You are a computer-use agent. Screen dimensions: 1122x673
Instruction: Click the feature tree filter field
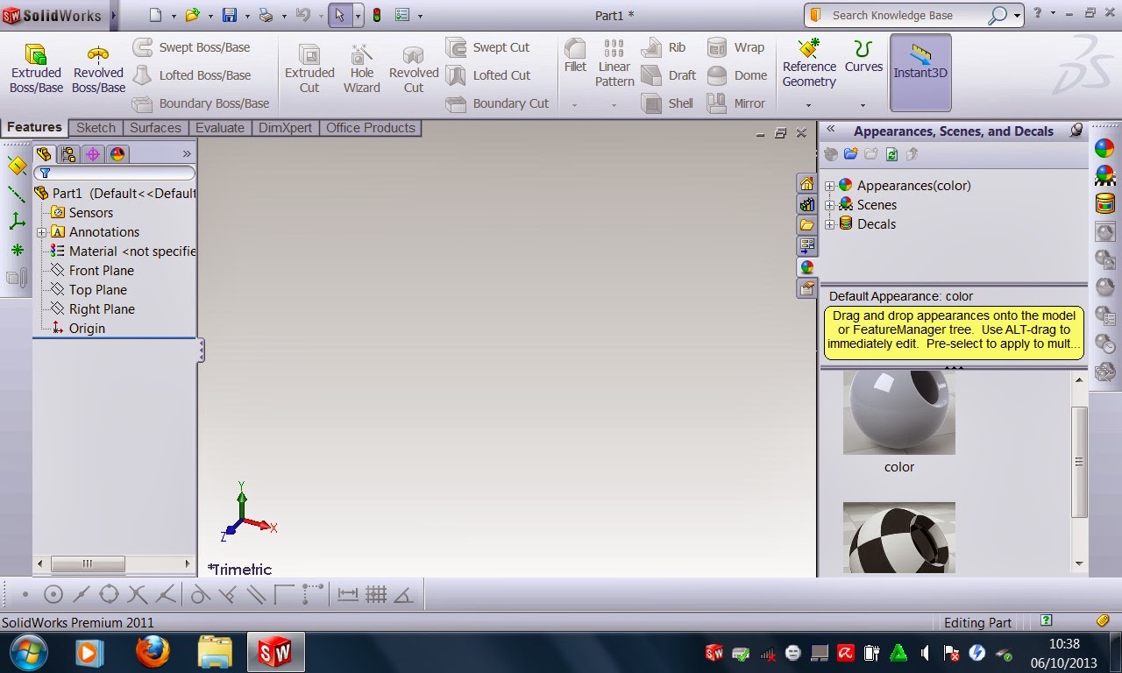click(114, 174)
